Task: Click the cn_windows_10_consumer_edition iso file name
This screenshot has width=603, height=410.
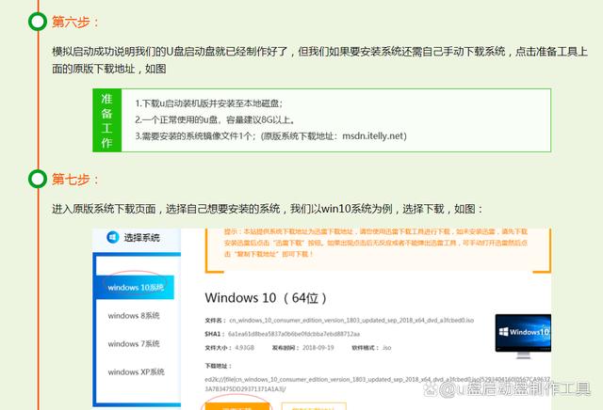Action: tap(351, 320)
